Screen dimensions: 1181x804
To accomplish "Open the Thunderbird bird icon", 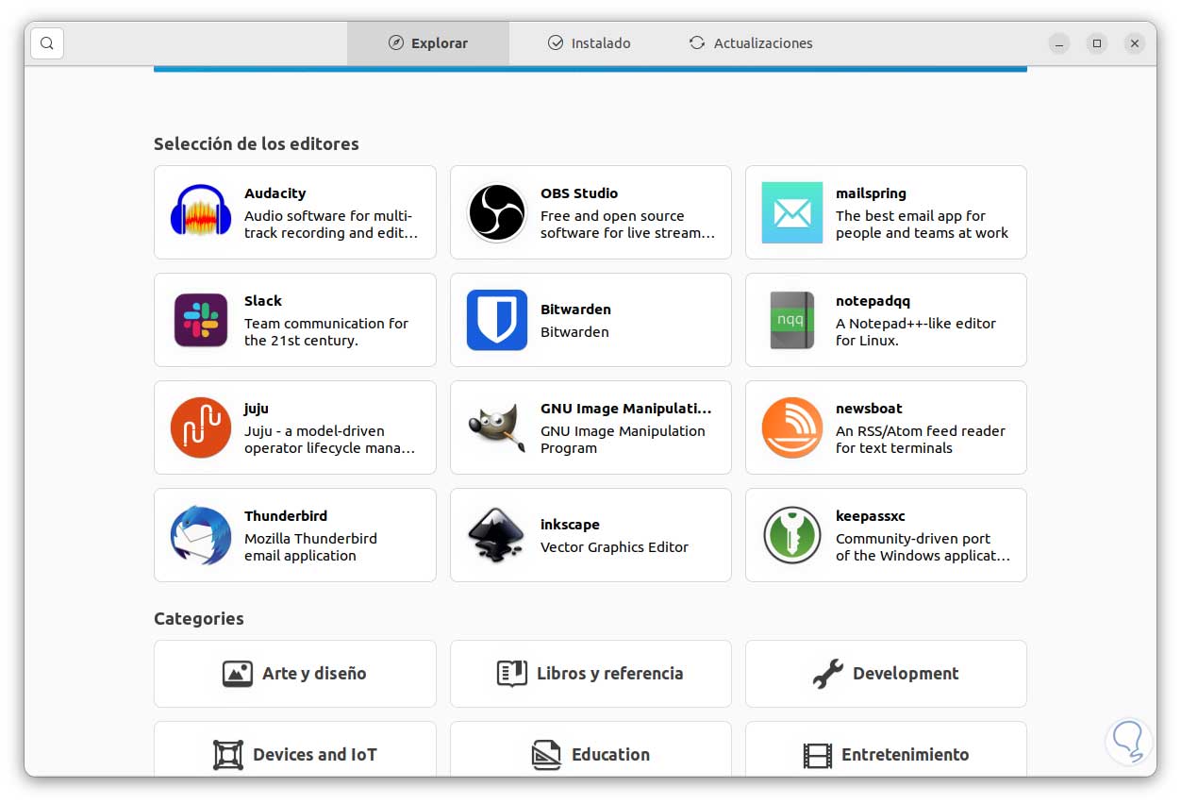I will [x=201, y=535].
